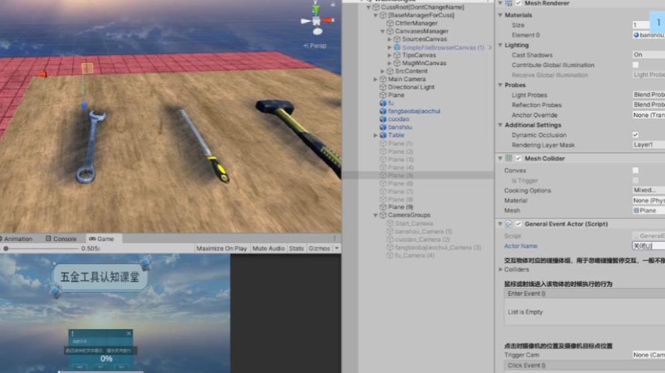Image resolution: width=665 pixels, height=373 pixels.
Task: Click the Persp projection label
Action: [x=315, y=46]
